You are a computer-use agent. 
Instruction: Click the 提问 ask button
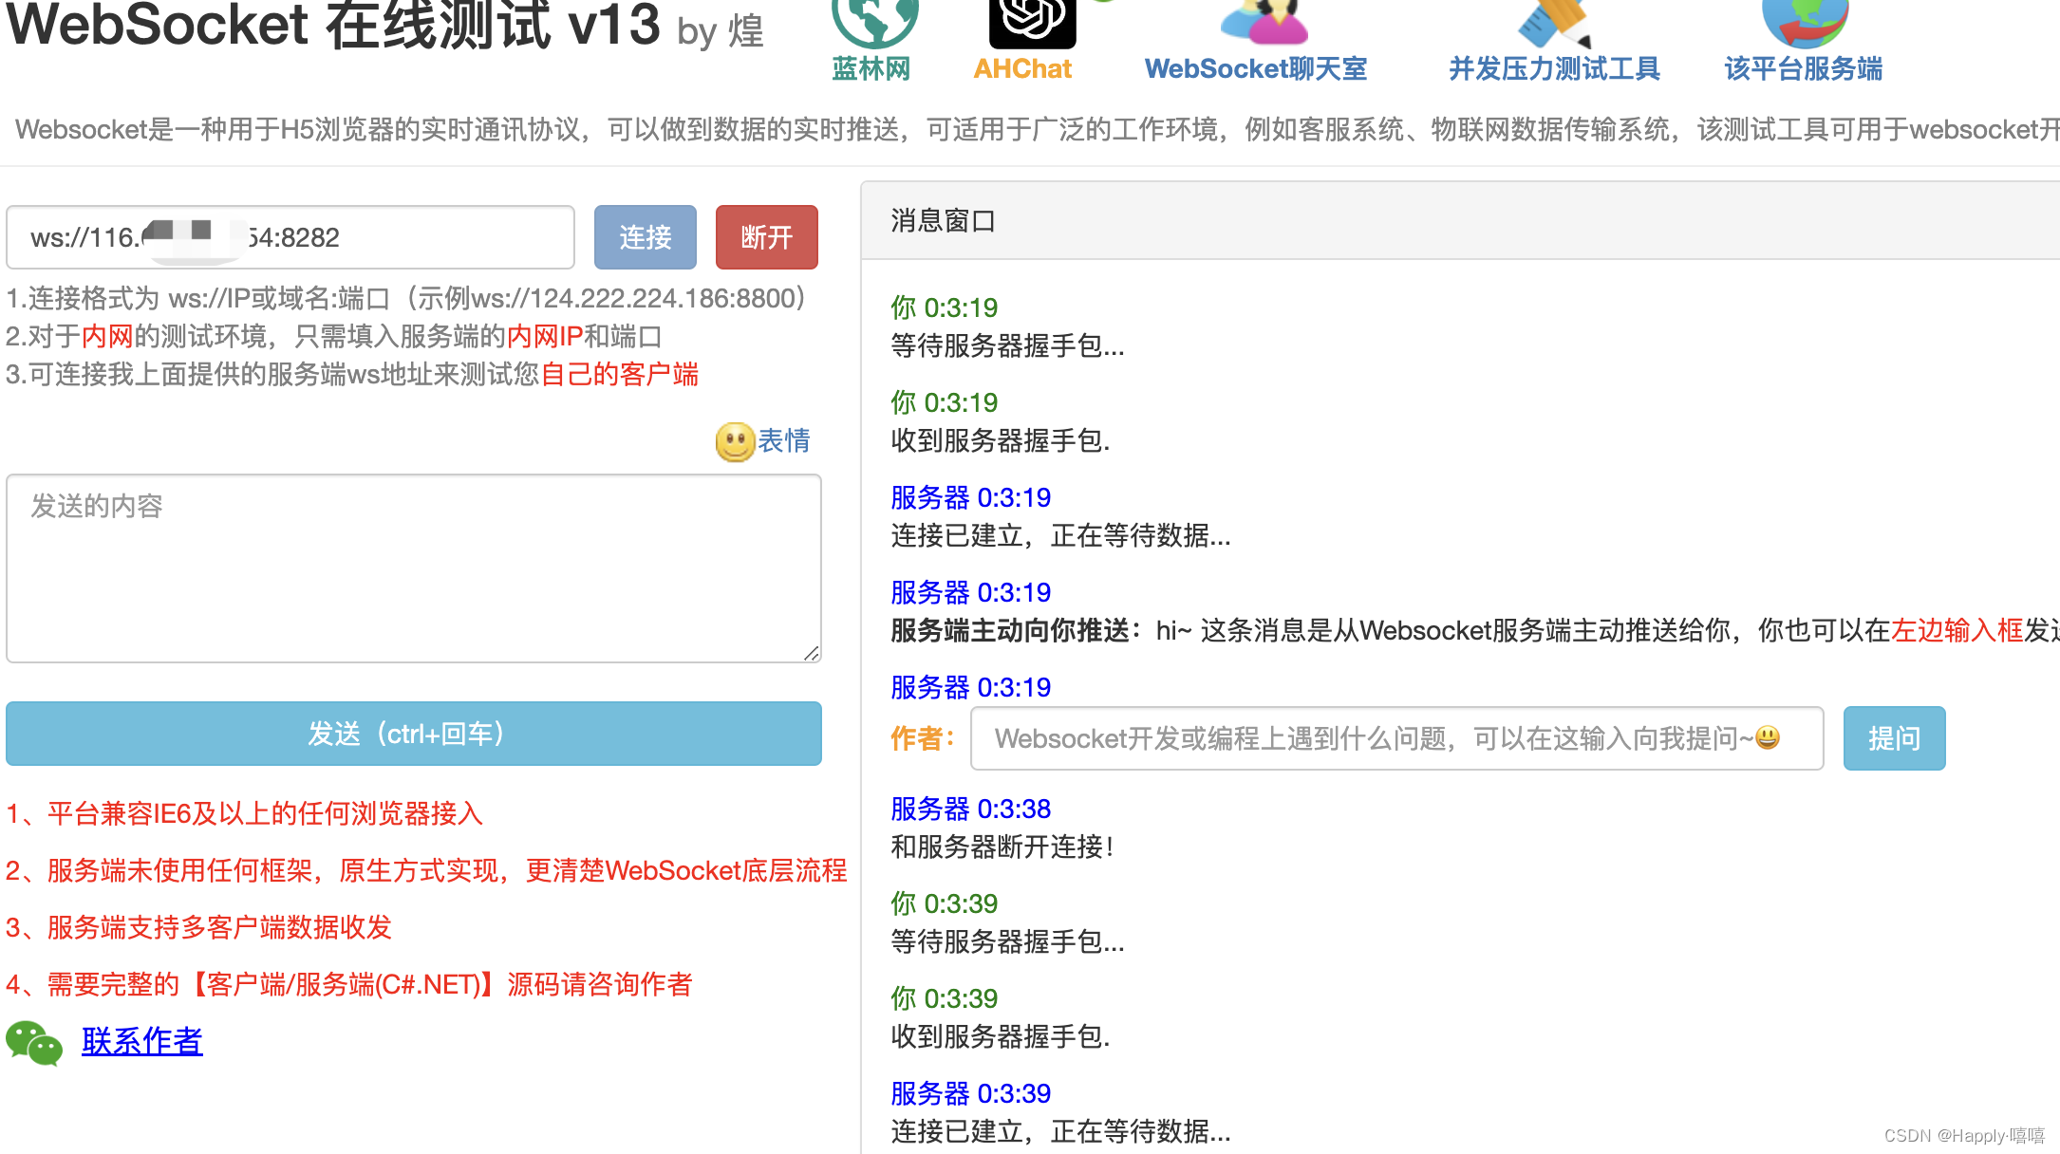tap(1895, 738)
